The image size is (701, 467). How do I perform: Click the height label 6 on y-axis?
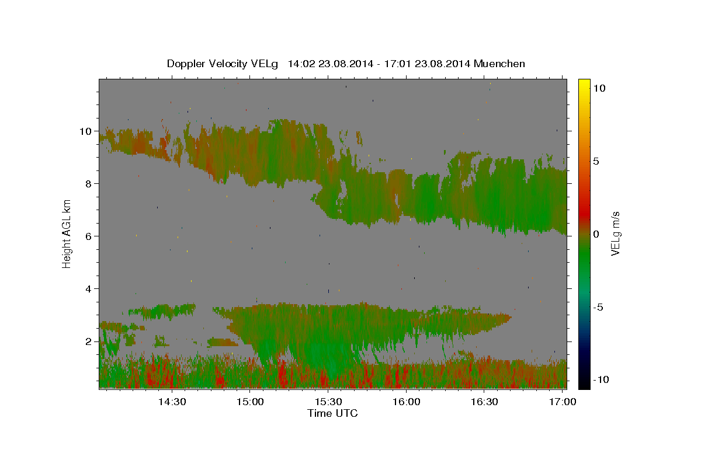88,236
